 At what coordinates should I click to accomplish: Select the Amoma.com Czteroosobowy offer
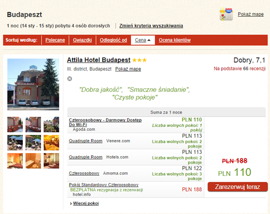[84, 173]
